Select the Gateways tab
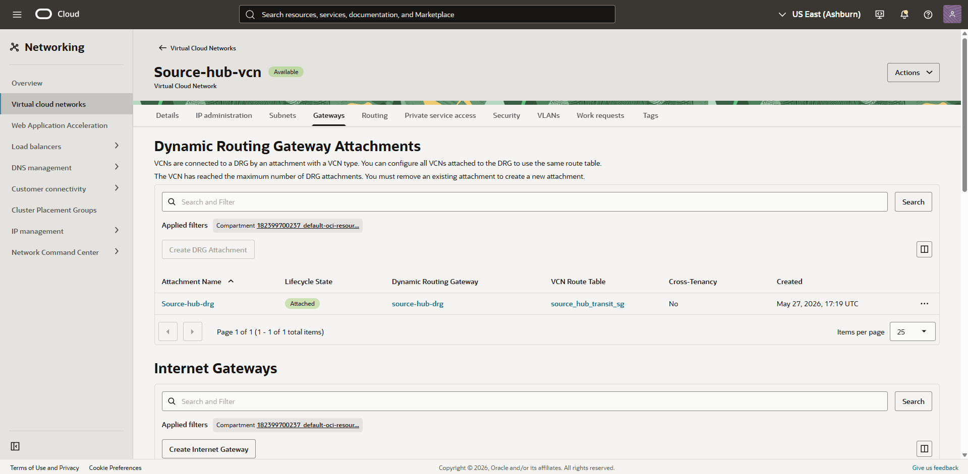Viewport: 968px width, 474px height. (x=329, y=115)
